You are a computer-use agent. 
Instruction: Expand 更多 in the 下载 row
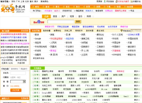pos(137,82)
